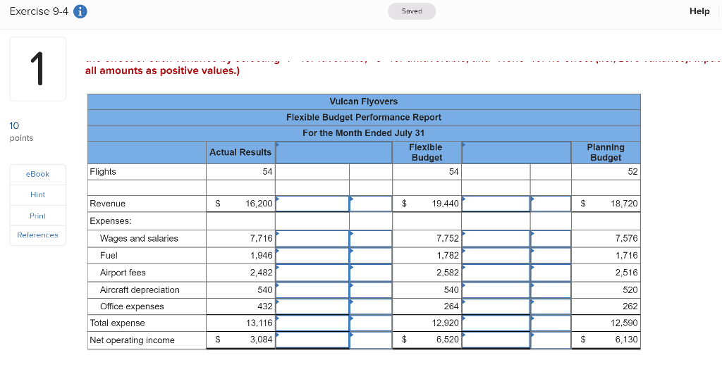The width and height of the screenshot is (722, 391).
Task: Click the Actual Results revenue value 16,200
Action: pos(259,204)
